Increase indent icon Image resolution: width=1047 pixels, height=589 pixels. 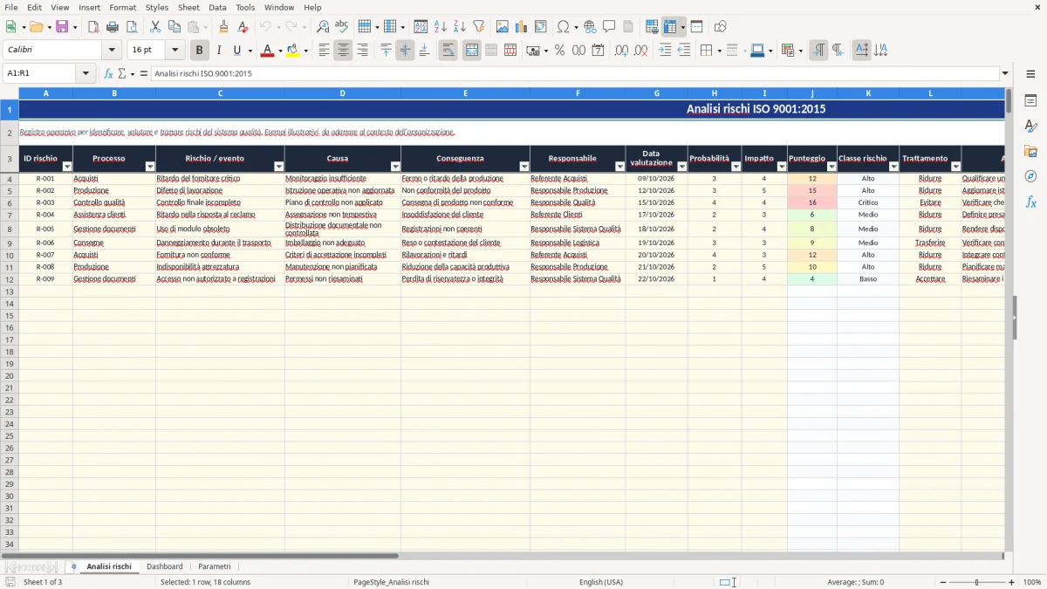coord(665,51)
